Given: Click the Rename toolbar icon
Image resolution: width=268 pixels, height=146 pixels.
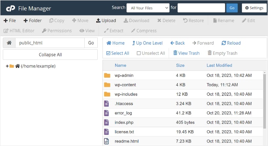Looking at the screenshot, I should (x=215, y=21).
